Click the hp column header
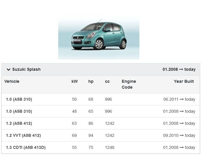 (x=91, y=82)
